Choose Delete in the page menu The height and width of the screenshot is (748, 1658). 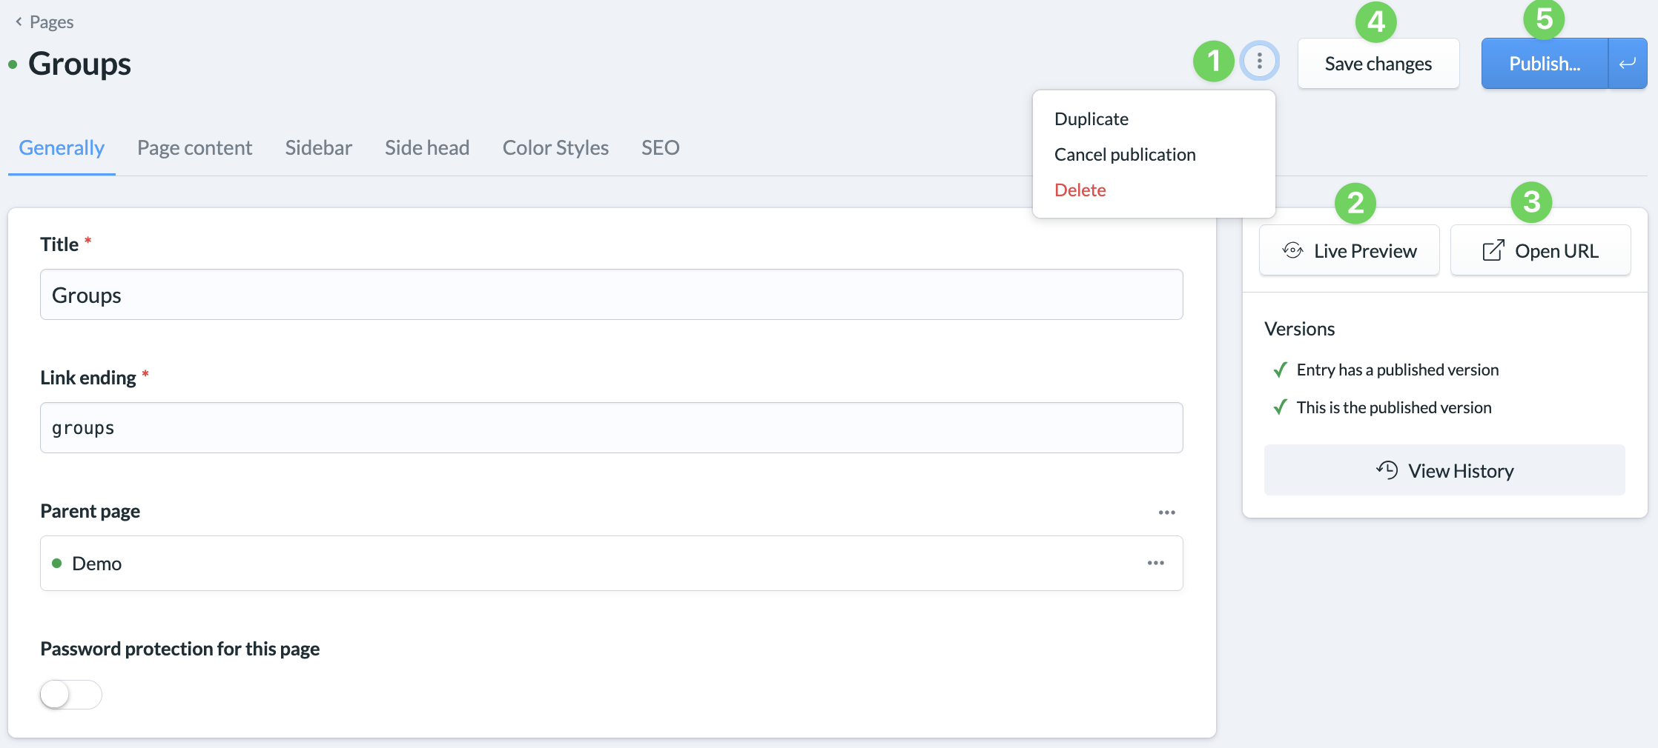[x=1080, y=190]
